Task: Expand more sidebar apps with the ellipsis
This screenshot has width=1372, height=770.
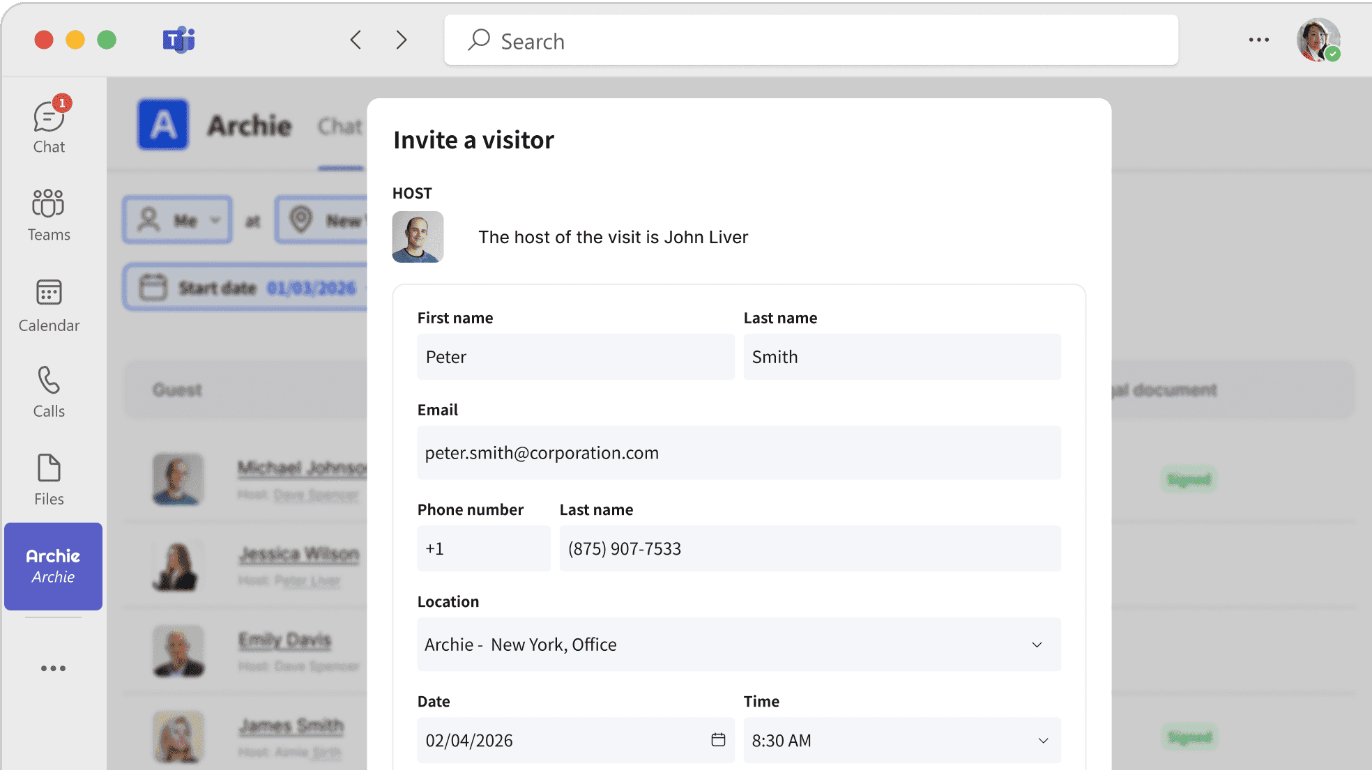Action: [x=53, y=668]
